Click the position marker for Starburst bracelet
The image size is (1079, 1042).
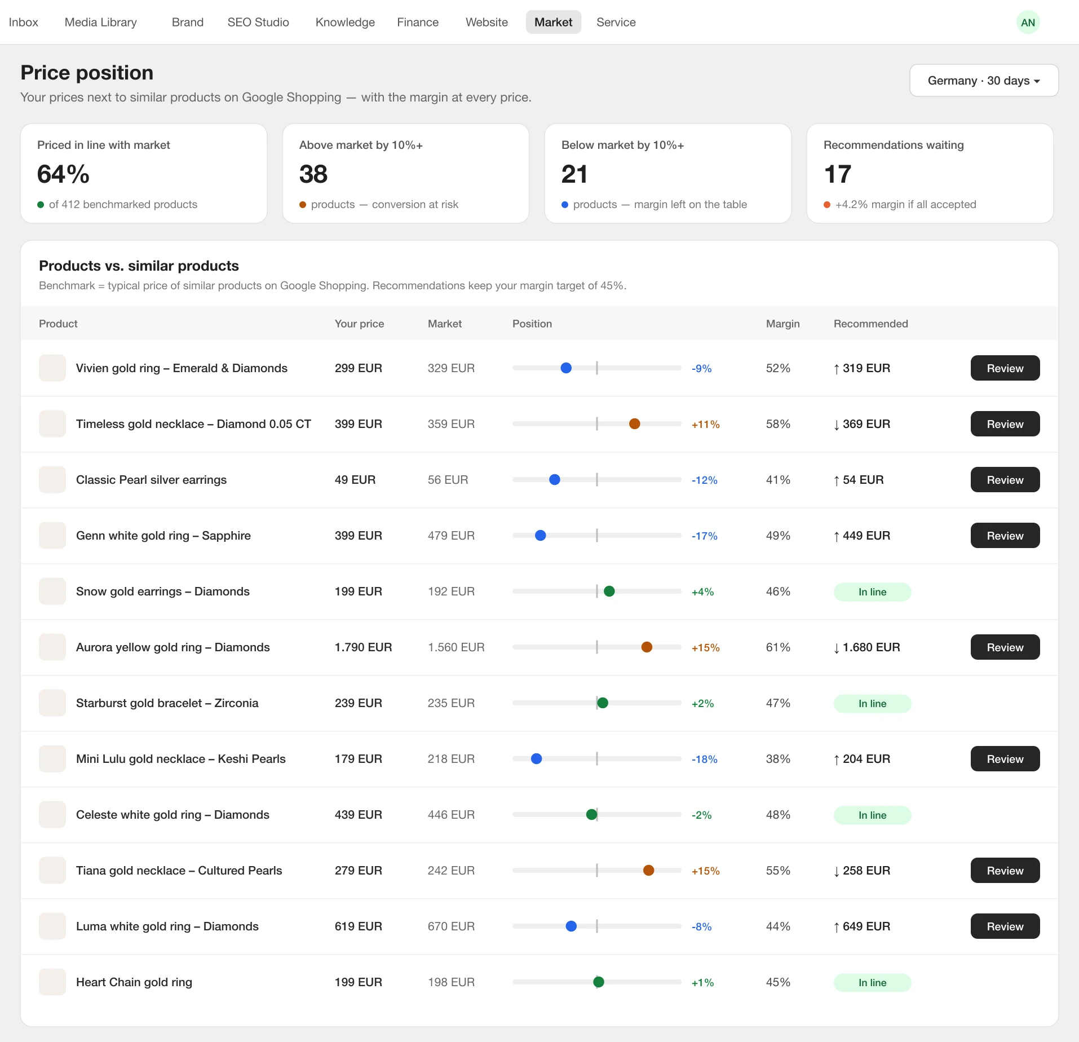pyautogui.click(x=603, y=703)
